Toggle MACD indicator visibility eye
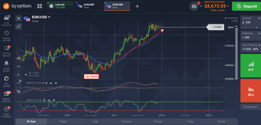Viewport: 261px width, 125px height. click(x=51, y=83)
